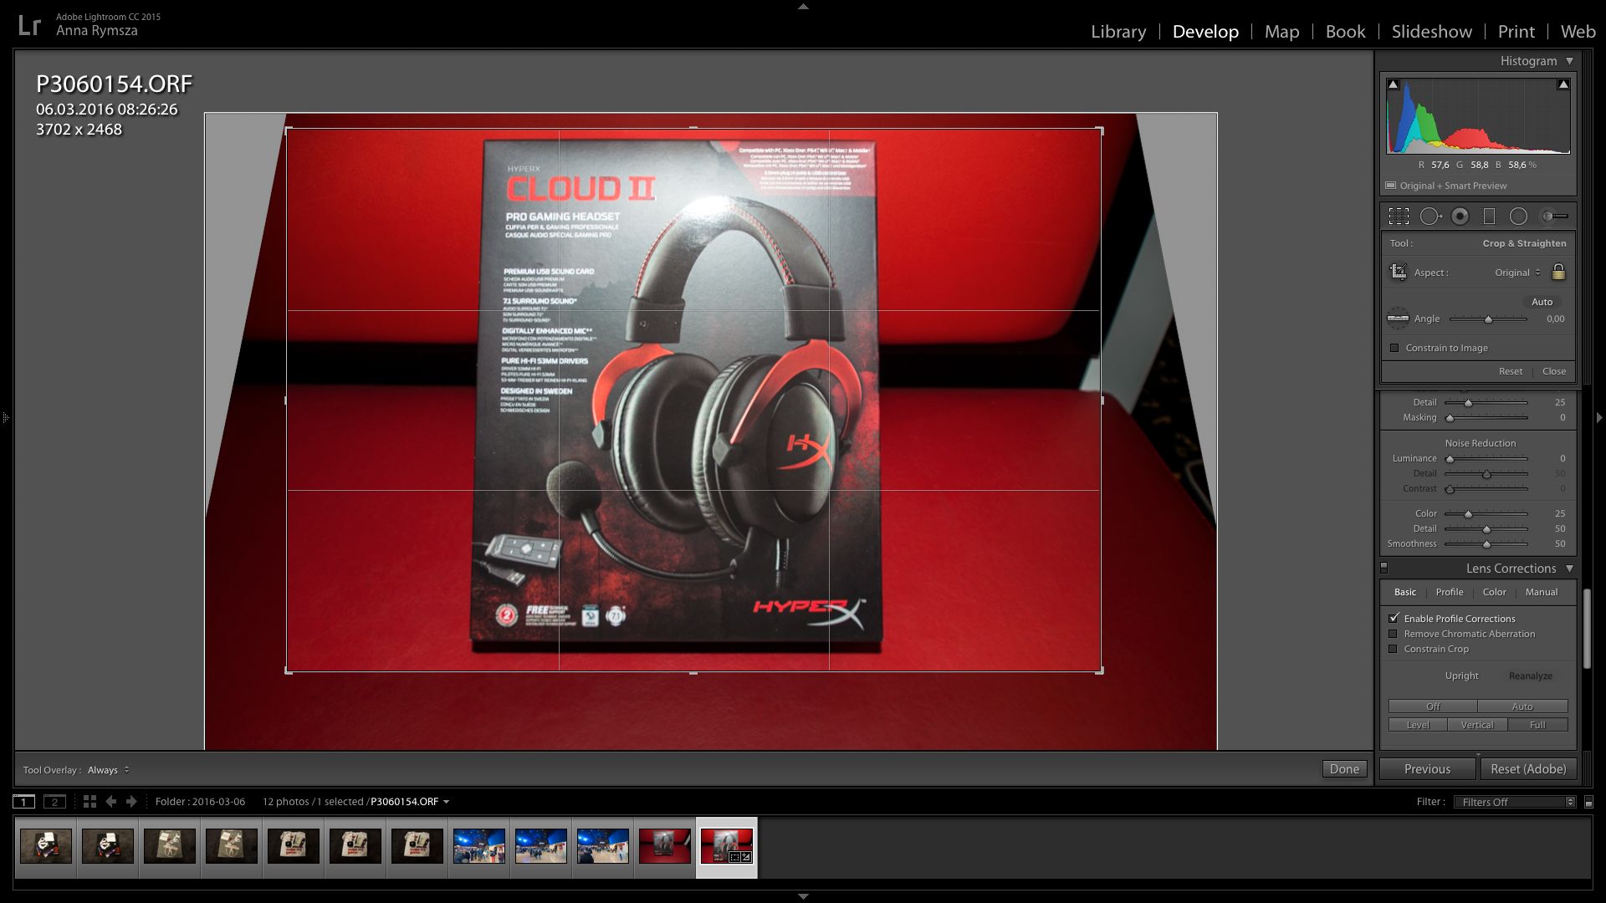Enable Remove Chromatic Aberration
Image resolution: width=1606 pixels, height=903 pixels.
coord(1394,634)
